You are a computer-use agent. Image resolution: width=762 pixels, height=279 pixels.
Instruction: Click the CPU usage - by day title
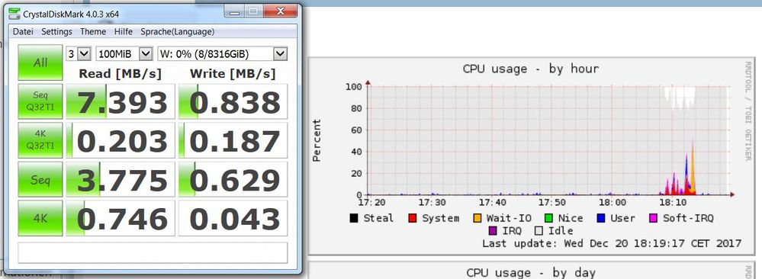point(531,273)
